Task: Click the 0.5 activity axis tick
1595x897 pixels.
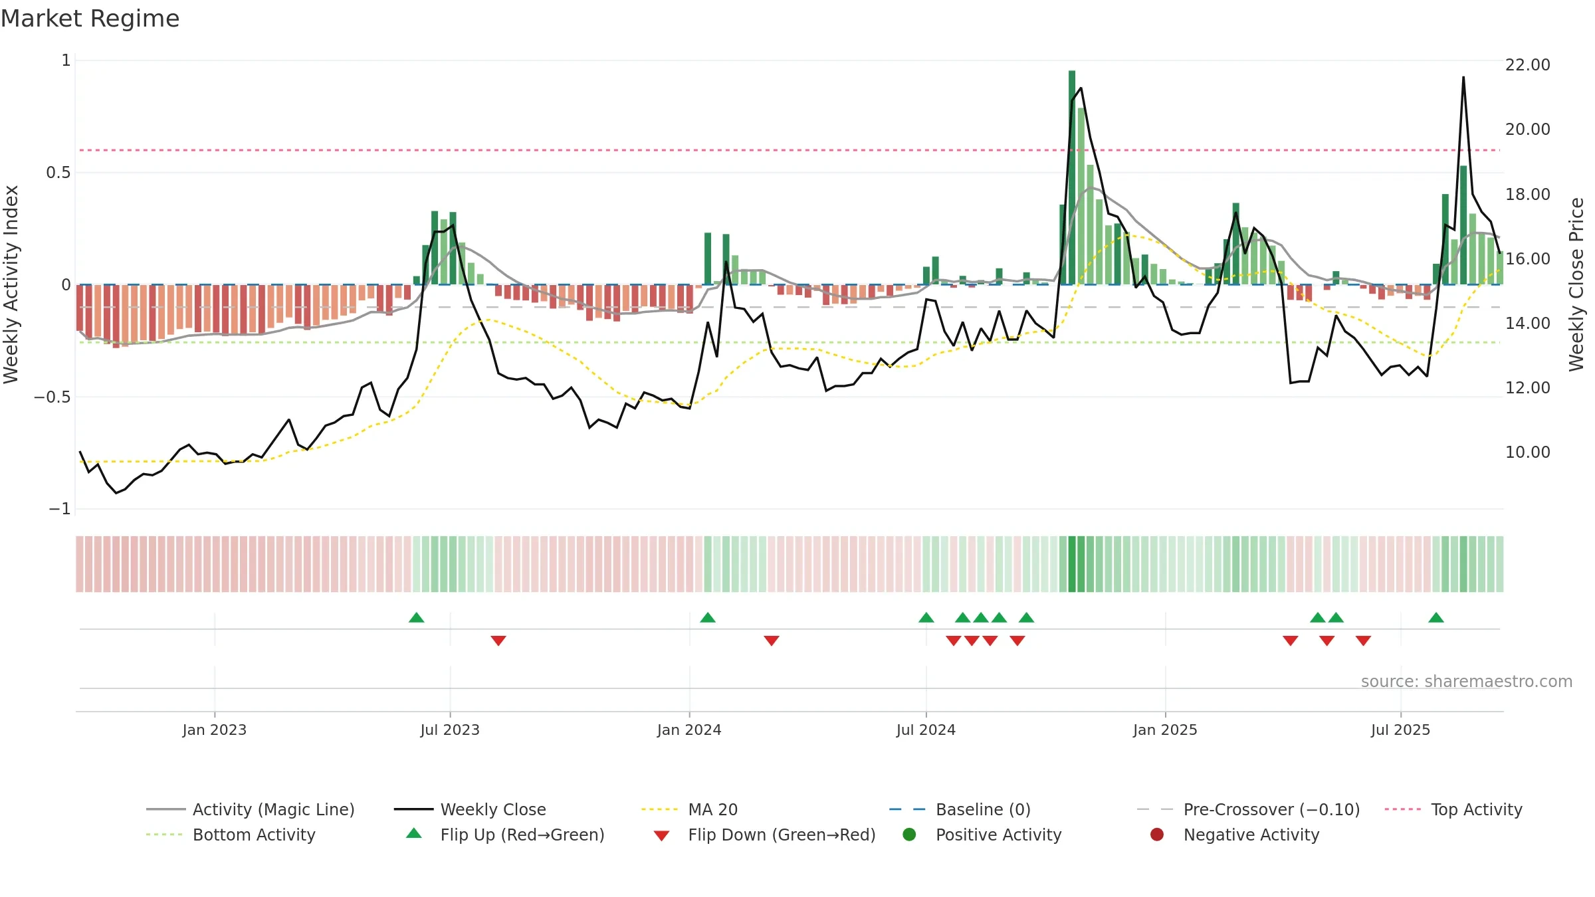Action: (x=58, y=173)
